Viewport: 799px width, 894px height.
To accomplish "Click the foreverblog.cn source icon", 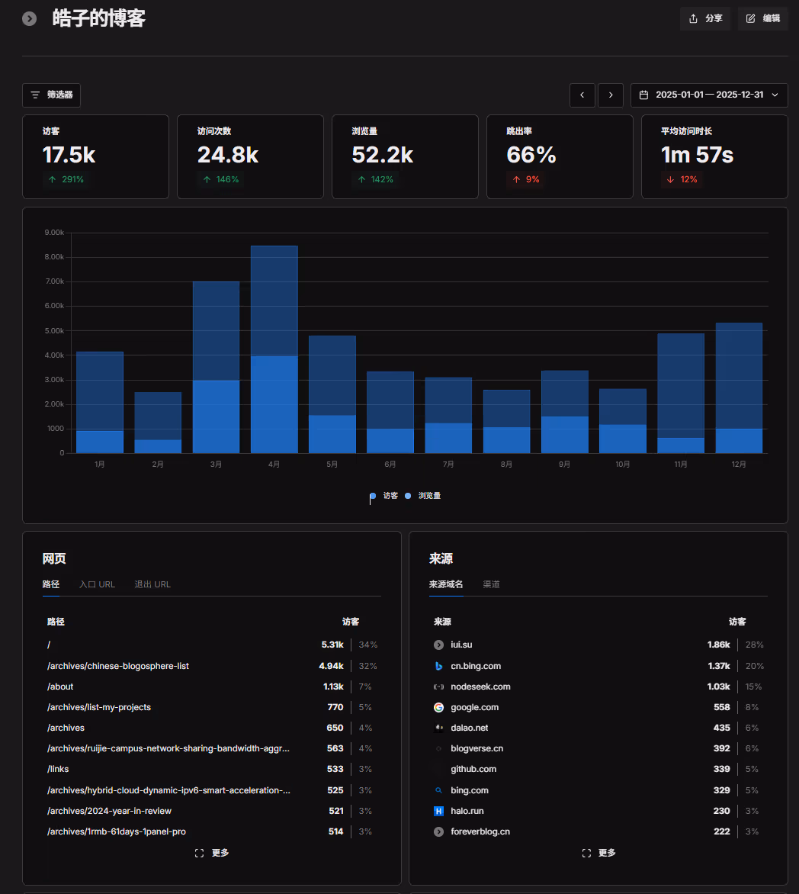I will click(438, 831).
